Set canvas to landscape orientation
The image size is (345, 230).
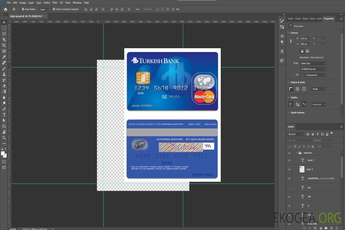tap(307, 51)
